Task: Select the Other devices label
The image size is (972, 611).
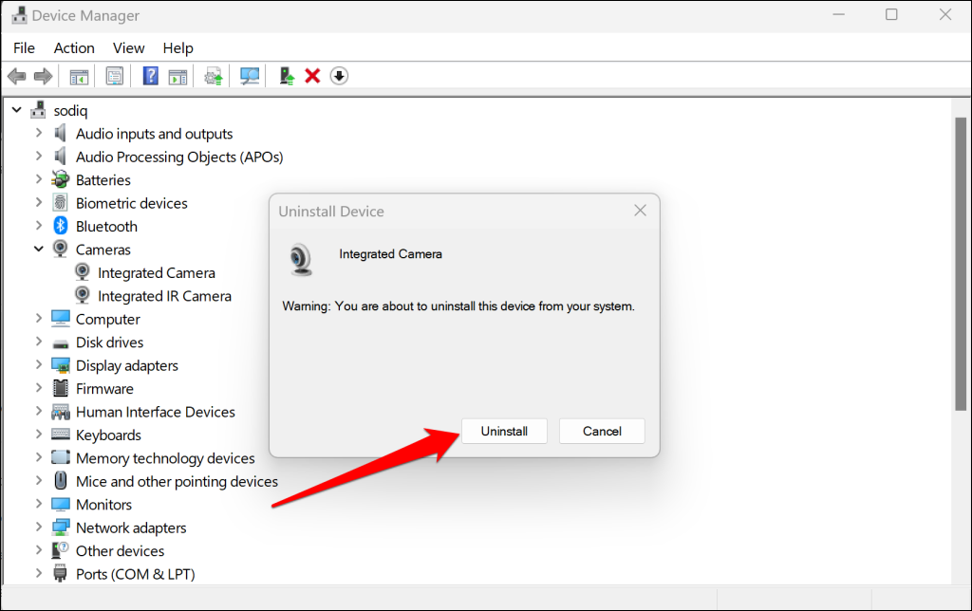Action: [x=120, y=551]
